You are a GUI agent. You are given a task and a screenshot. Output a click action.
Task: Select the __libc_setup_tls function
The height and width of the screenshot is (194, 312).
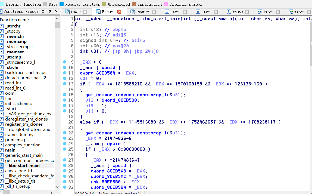20,181
